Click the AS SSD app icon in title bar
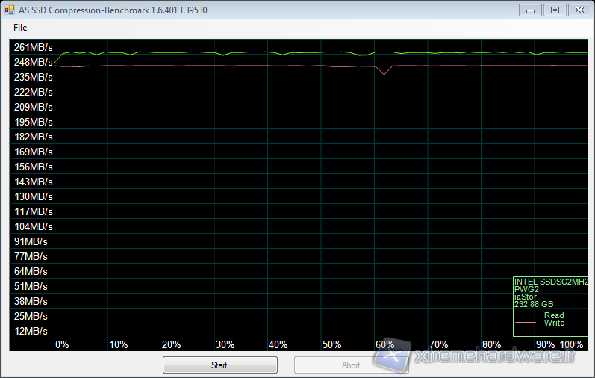The width and height of the screenshot is (595, 378). (10, 10)
